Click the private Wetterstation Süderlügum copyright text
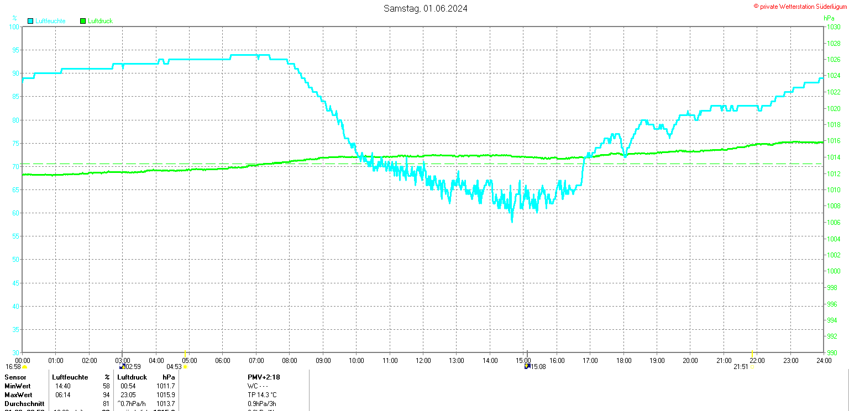Viewport: 849px width, 411px height. pos(801,6)
